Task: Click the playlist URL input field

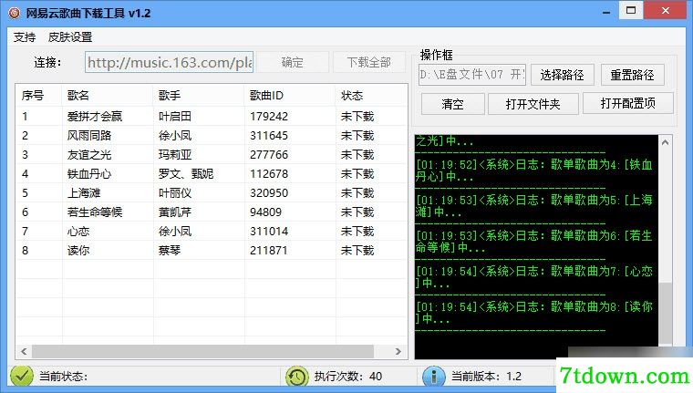Action: (170, 62)
